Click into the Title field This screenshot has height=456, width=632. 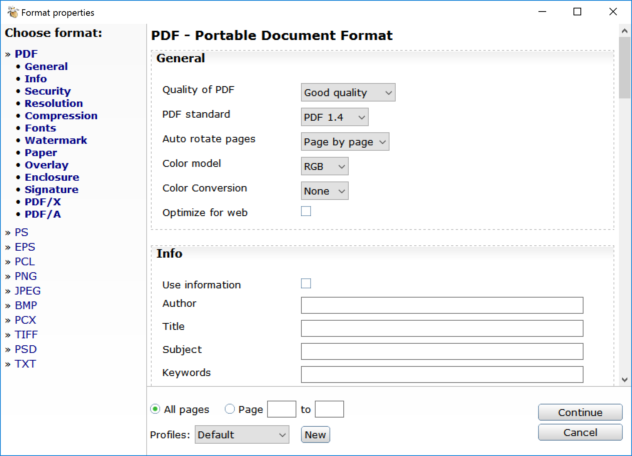442,328
